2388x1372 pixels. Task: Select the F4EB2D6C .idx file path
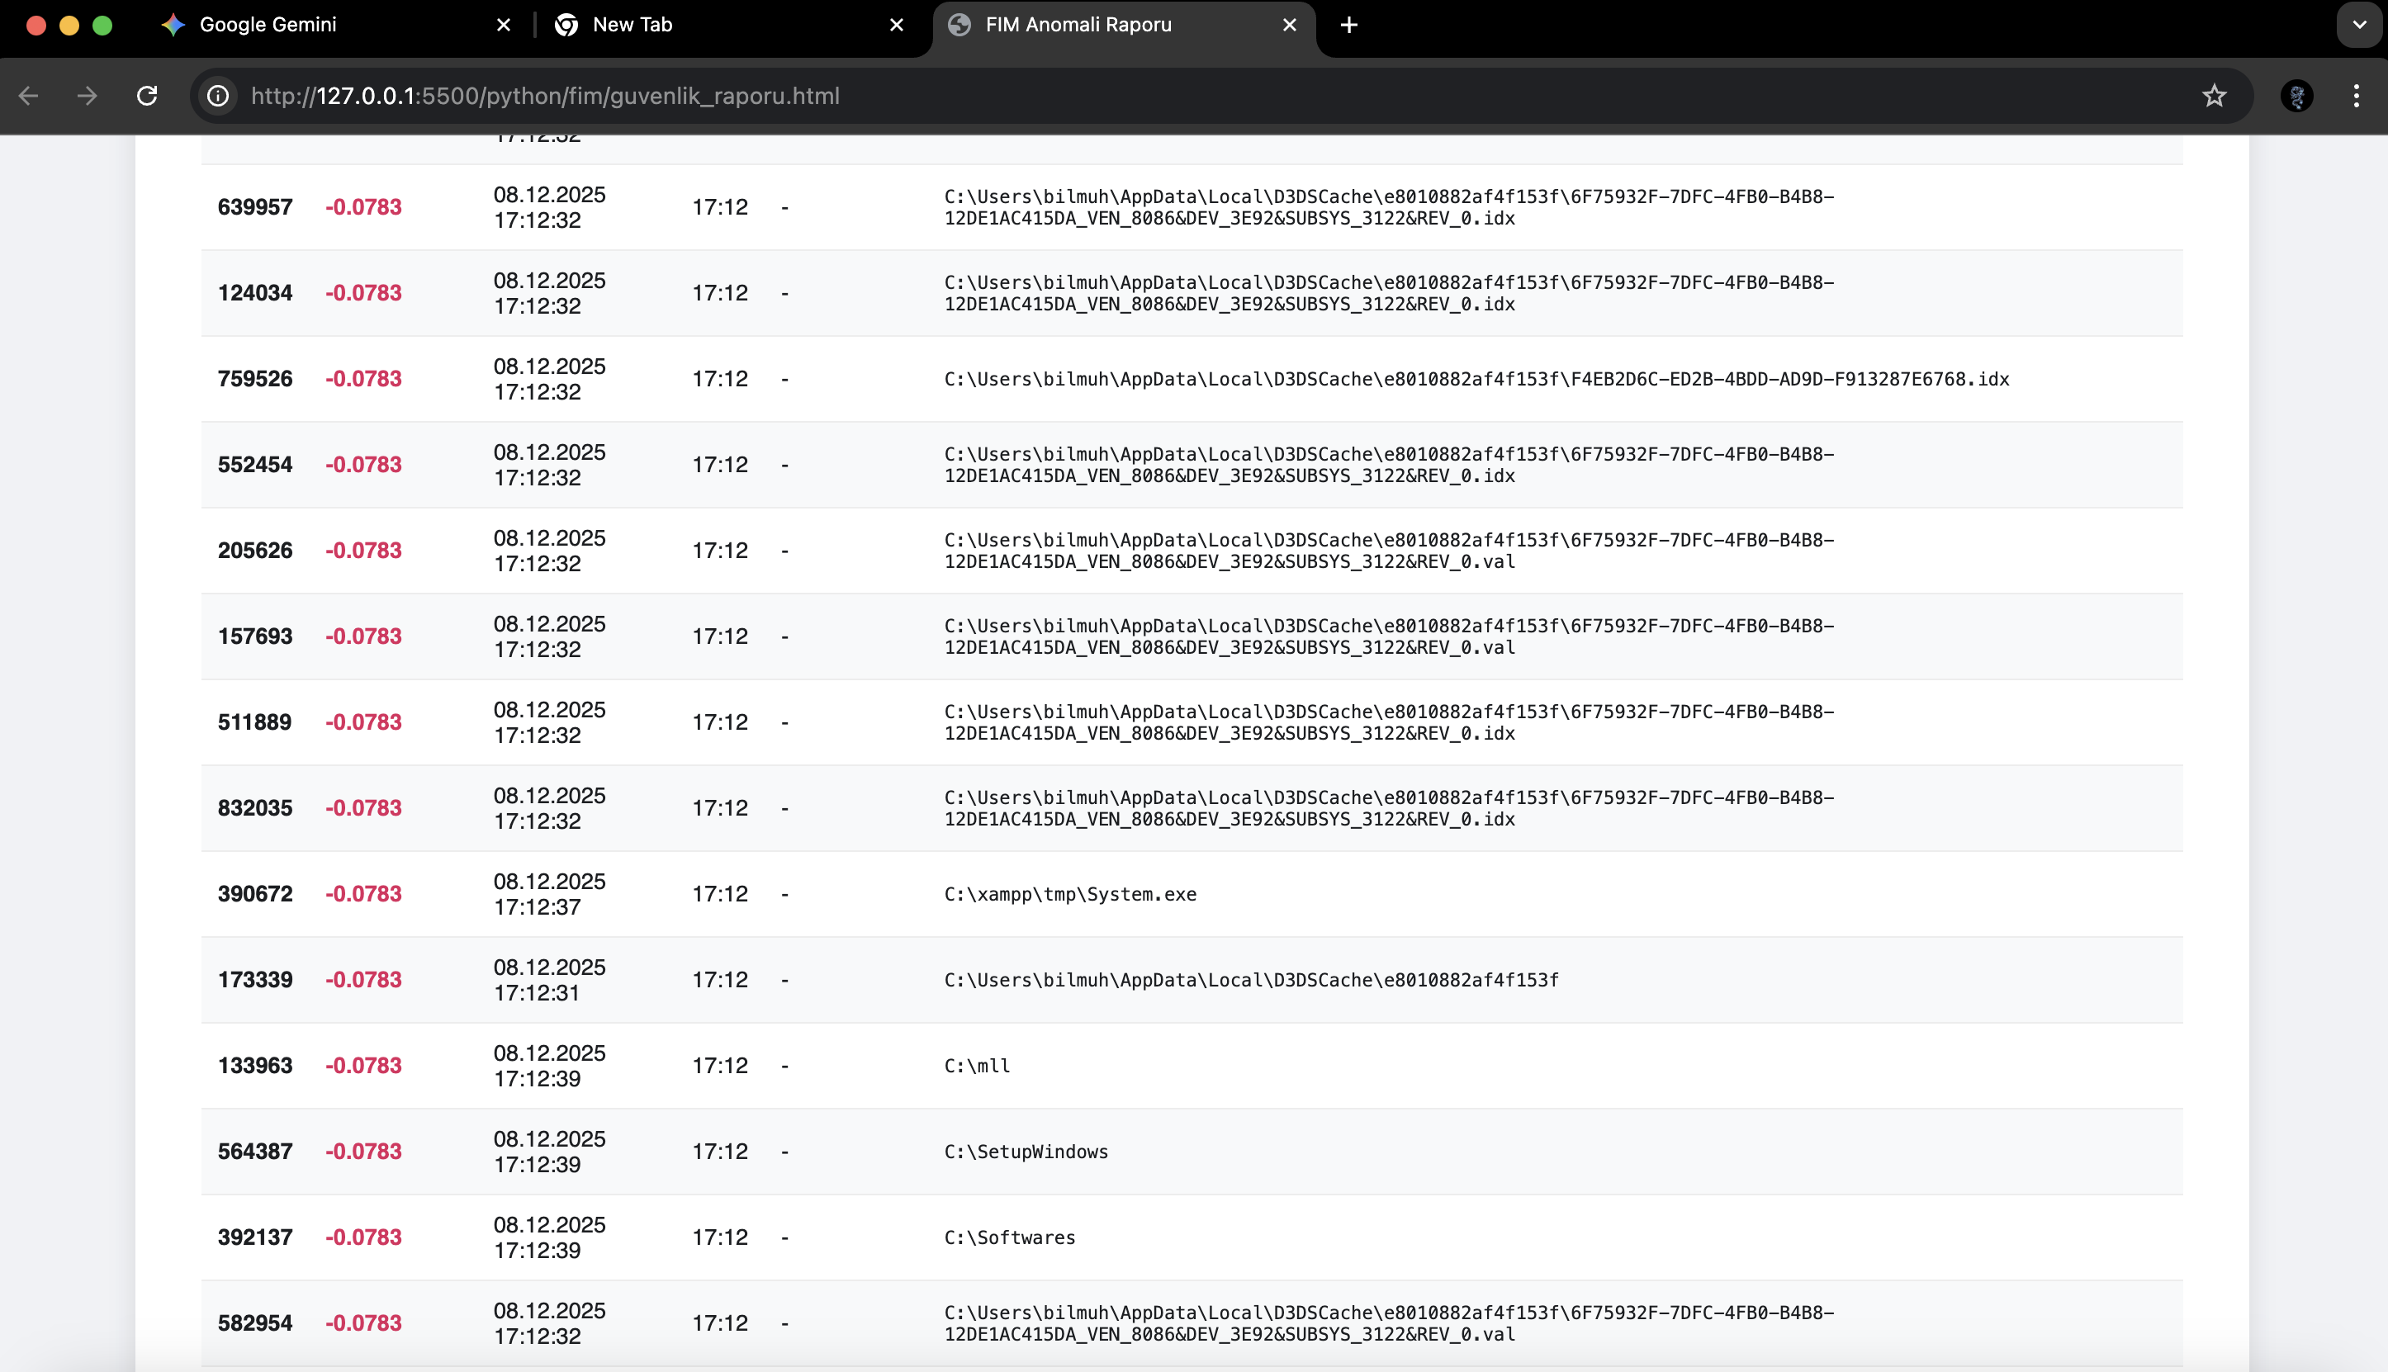(1476, 379)
